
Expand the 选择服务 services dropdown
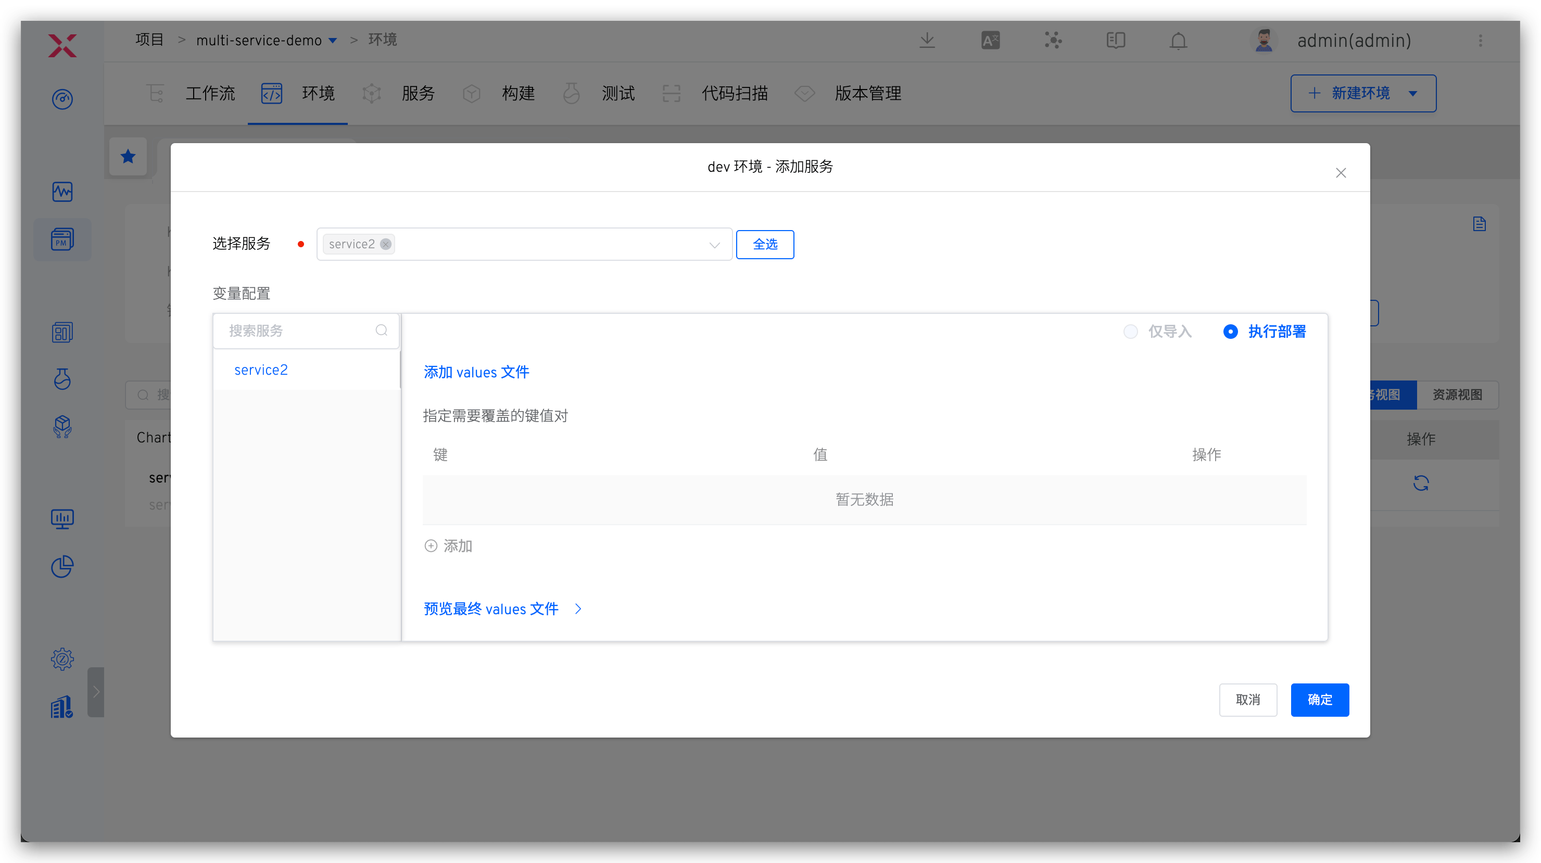click(x=714, y=245)
